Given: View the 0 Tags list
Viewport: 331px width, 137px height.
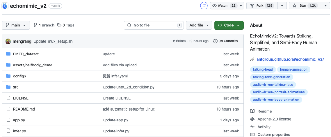Looking at the screenshot, I should [x=66, y=25].
